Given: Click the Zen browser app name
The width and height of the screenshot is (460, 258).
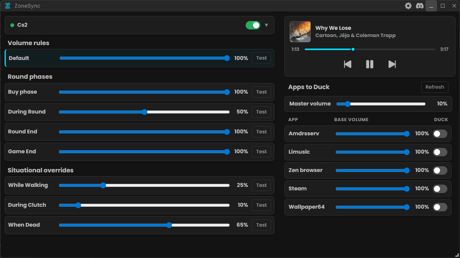Looking at the screenshot, I should [306, 170].
